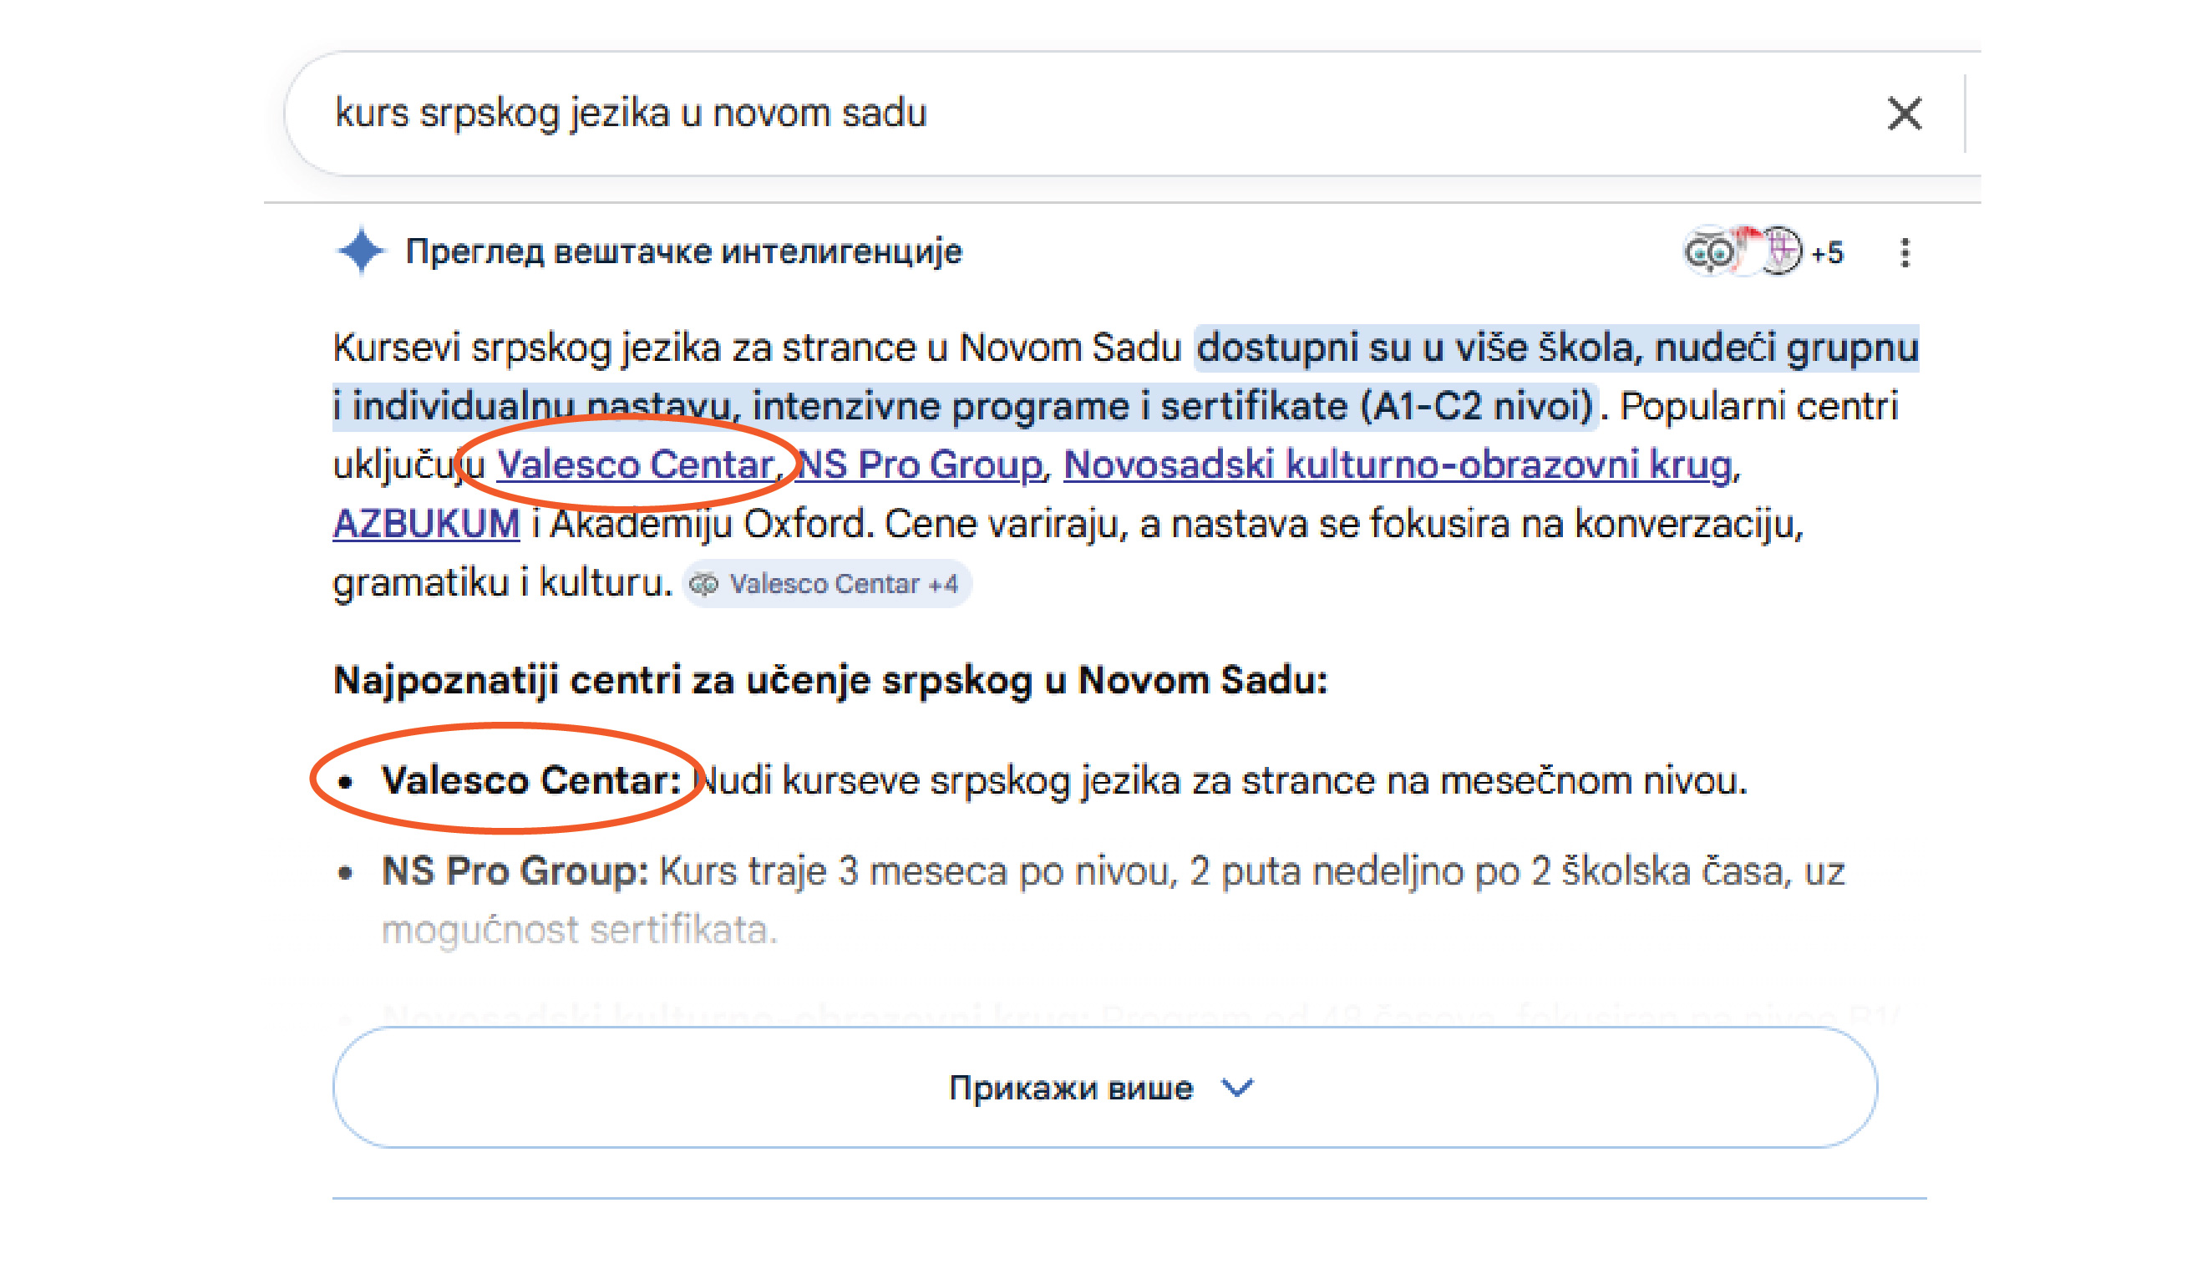The image size is (2207, 1264).
Task: Show the +5 additional sources
Action: [1828, 252]
